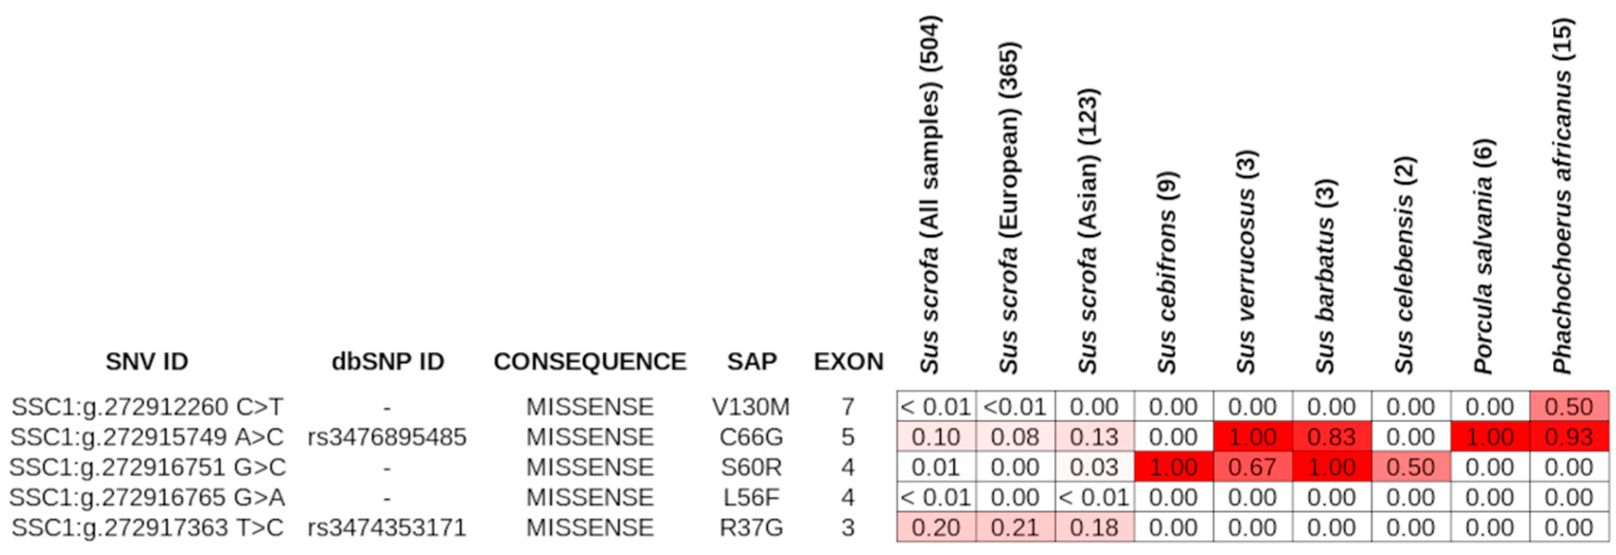Screen dimensions: 1616x555
Task: Select the pink 0.21 frequency cell
Action: (x=1015, y=528)
